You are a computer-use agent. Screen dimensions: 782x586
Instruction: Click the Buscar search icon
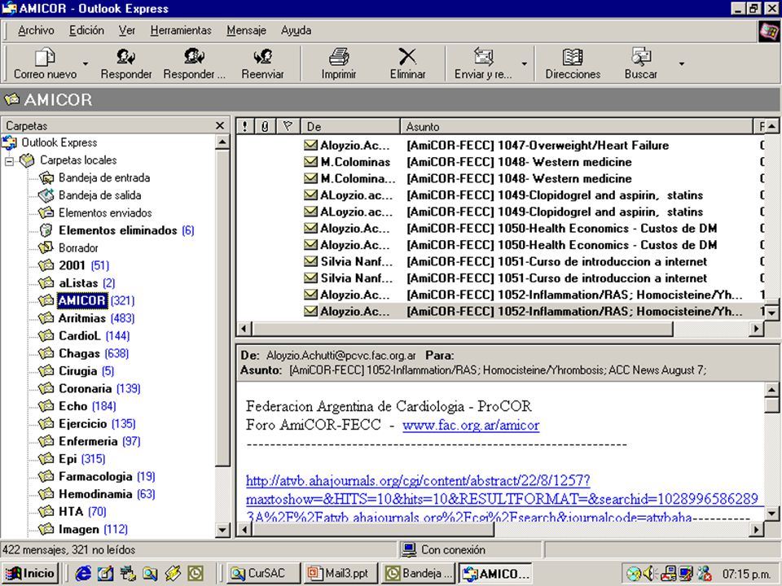tap(641, 57)
